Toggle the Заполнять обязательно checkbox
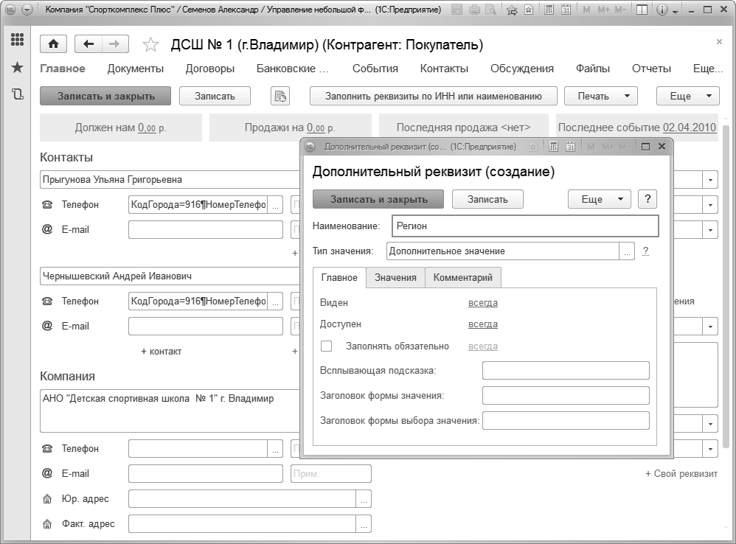 (326, 346)
